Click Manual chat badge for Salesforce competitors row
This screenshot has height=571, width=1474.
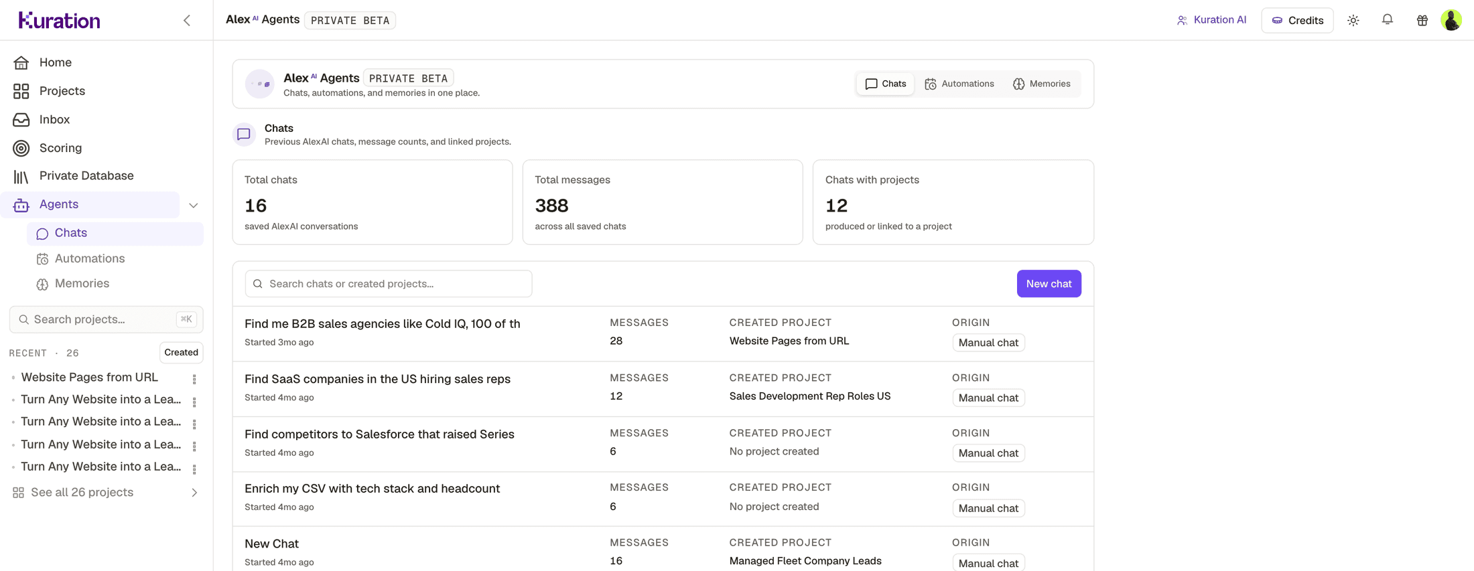pyautogui.click(x=988, y=453)
